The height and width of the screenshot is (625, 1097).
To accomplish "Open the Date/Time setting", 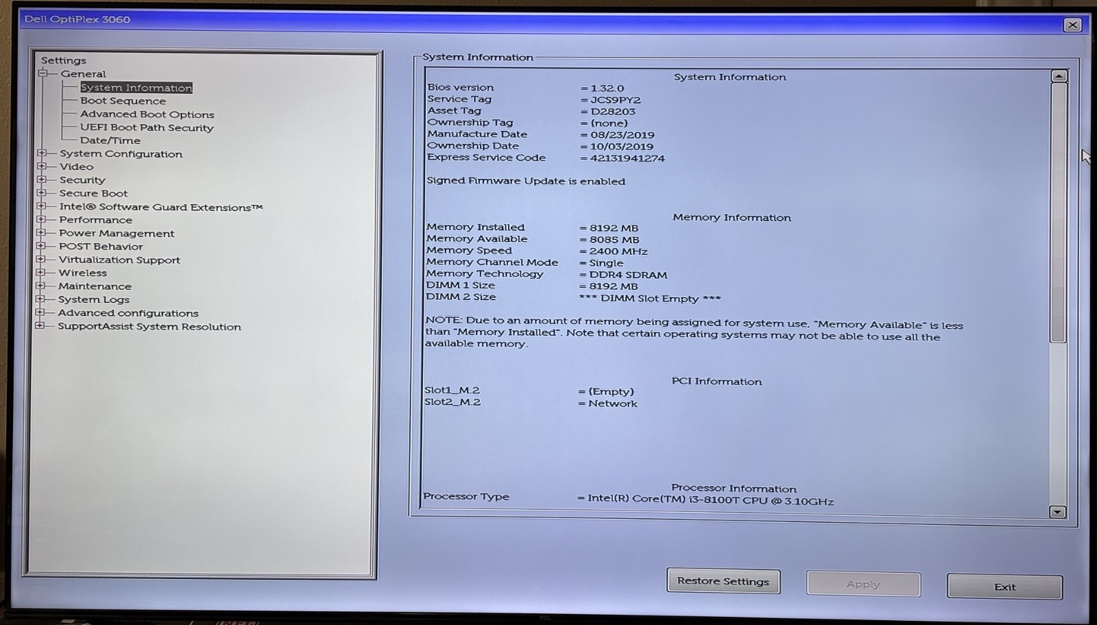I will 110,140.
